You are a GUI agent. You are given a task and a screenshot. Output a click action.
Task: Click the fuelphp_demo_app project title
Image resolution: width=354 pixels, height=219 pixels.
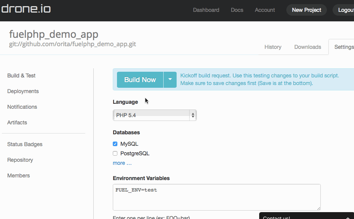click(54, 34)
